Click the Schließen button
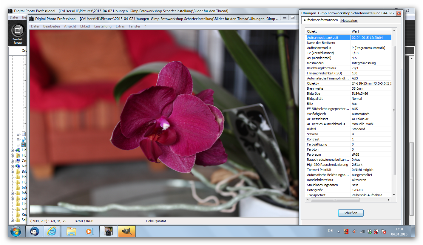Viewport: 423px width, 245px height. [351, 213]
